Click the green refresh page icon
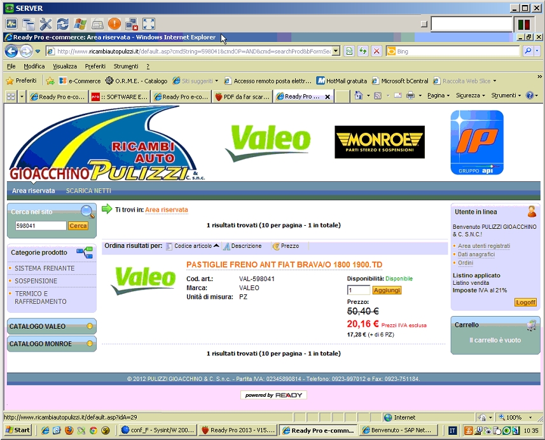545x440 pixels. click(x=363, y=51)
